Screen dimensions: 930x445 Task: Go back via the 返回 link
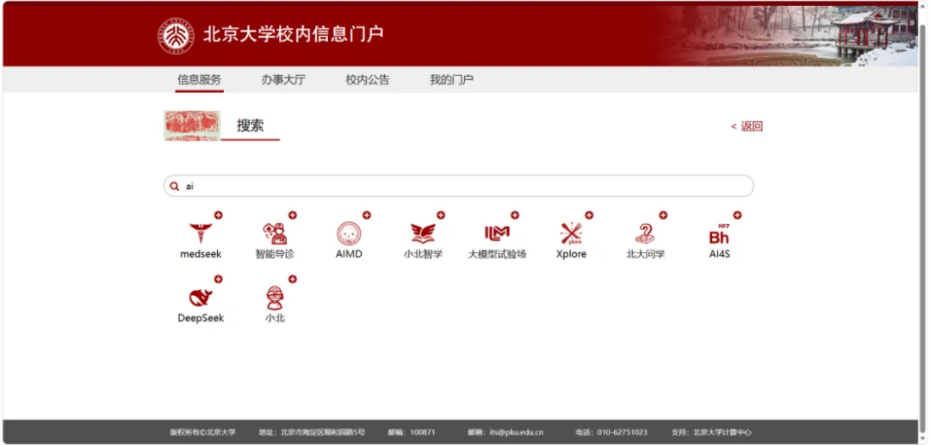(x=747, y=127)
